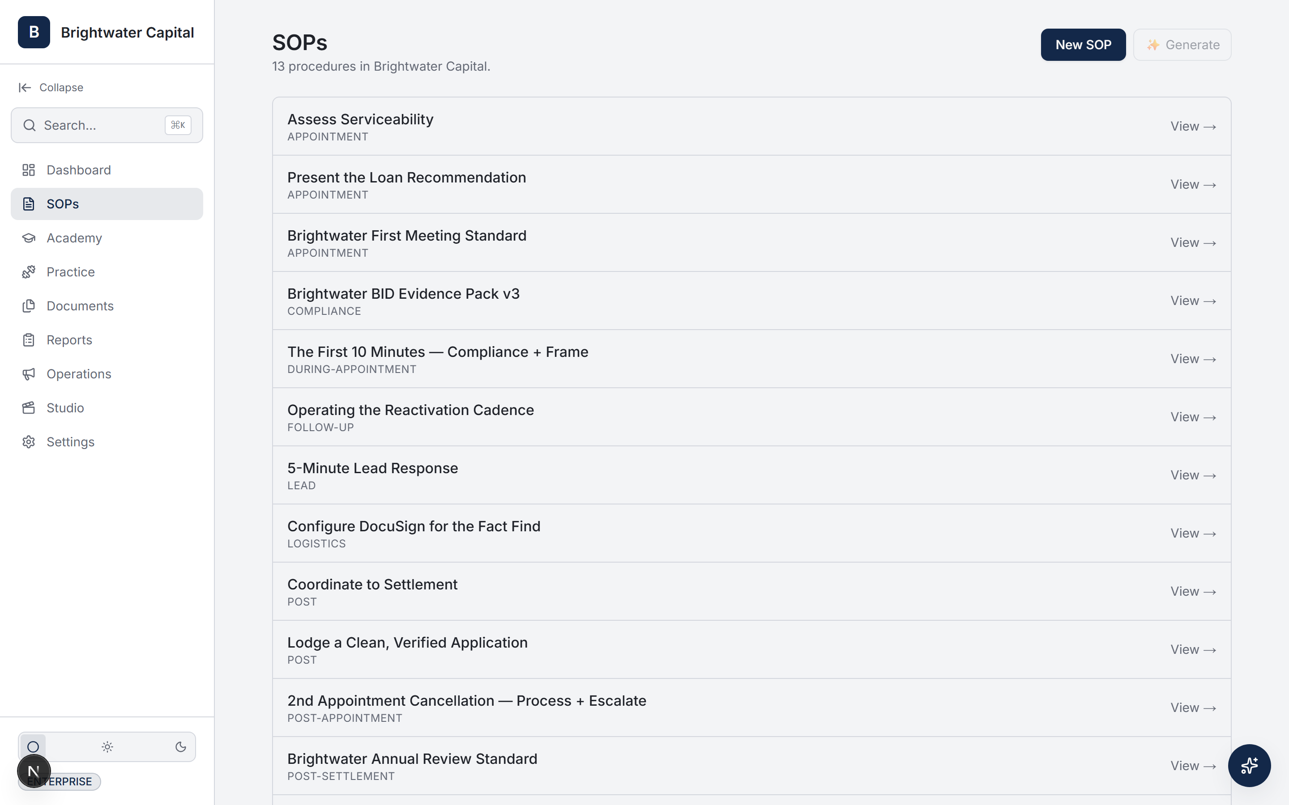Click Brightwater Annual Review Standard title
1289x805 pixels.
412,758
